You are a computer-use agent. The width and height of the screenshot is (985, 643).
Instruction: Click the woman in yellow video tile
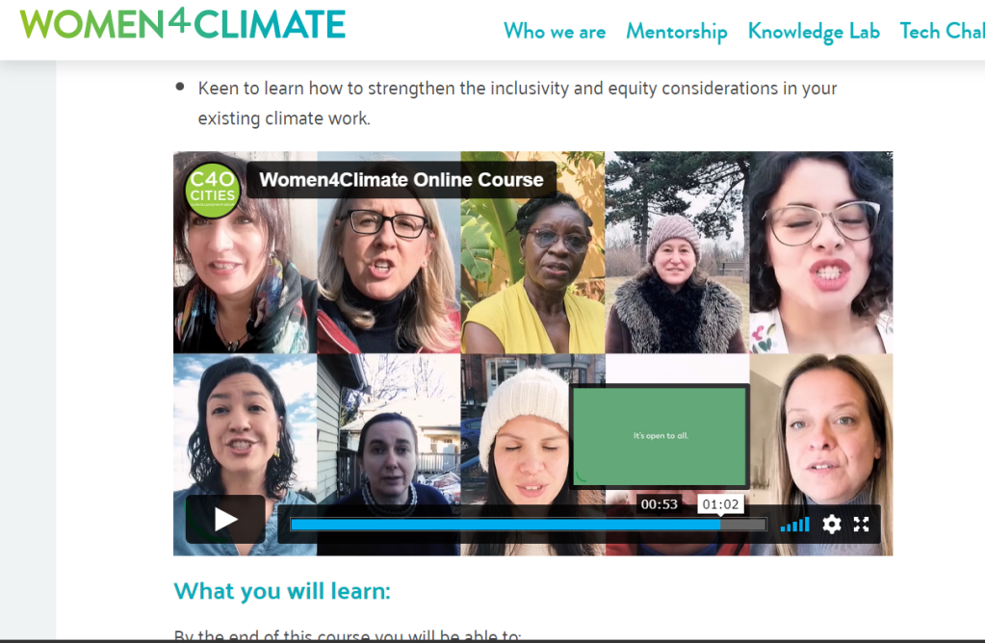532,252
